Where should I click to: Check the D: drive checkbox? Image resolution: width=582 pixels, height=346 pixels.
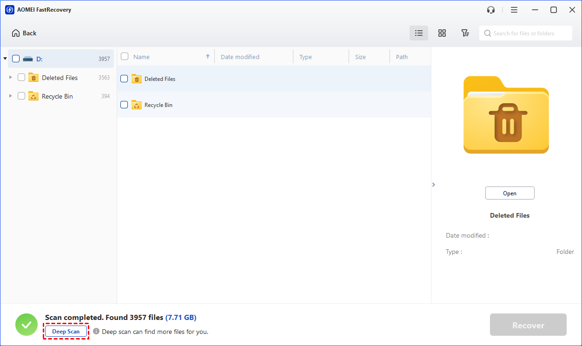[x=16, y=59]
